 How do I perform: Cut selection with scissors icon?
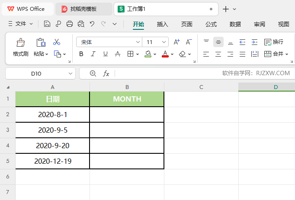click(57, 42)
